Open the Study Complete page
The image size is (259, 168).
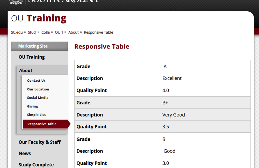[x=36, y=164]
